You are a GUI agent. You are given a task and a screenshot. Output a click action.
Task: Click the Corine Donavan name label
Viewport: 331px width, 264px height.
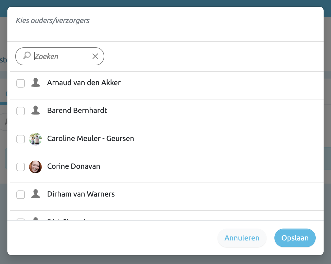pos(73,166)
